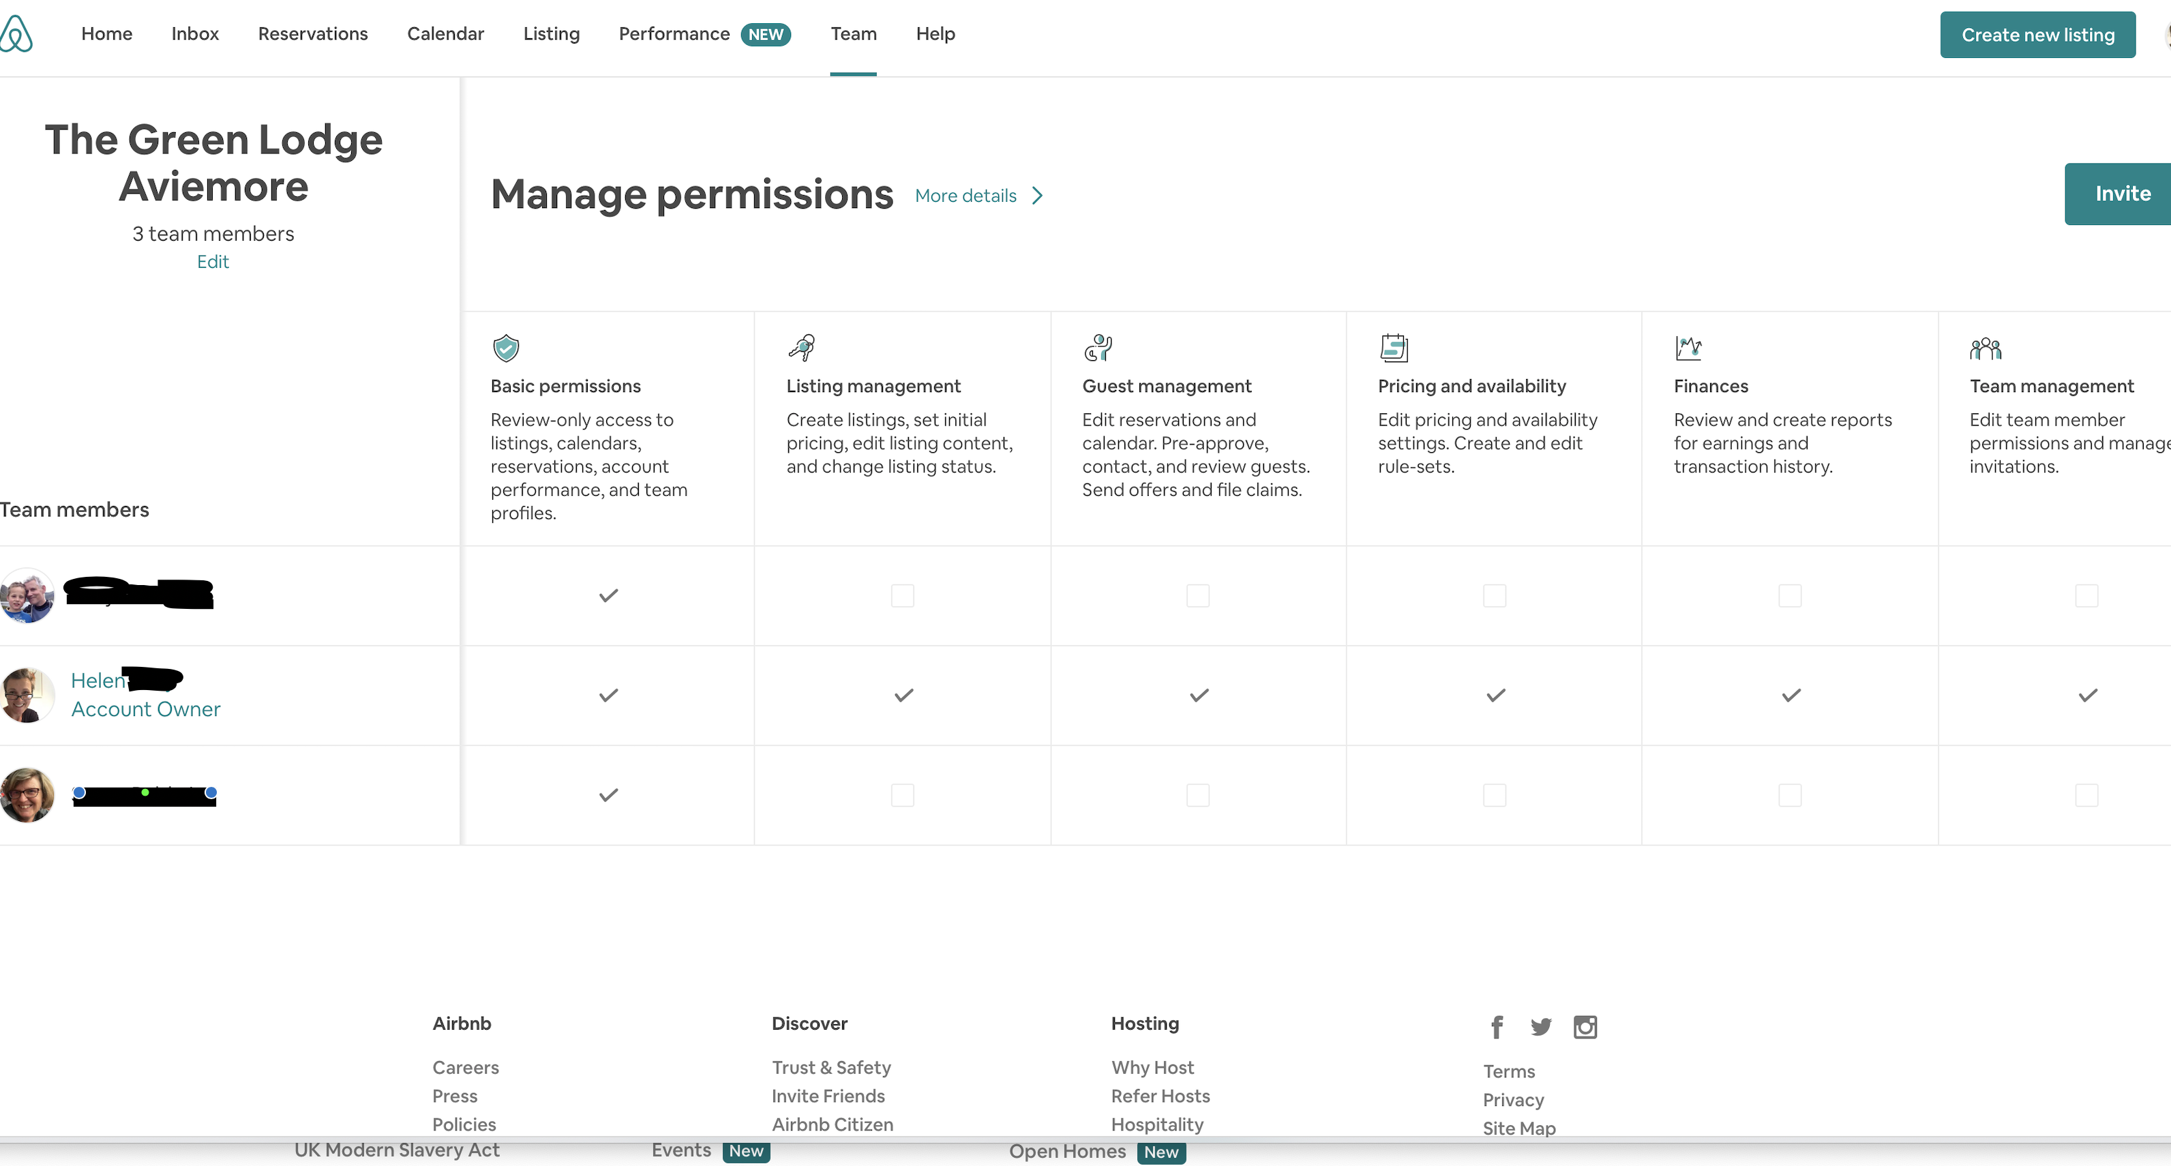
Task: Click Helen's profile photo thumbnail
Action: (27, 695)
